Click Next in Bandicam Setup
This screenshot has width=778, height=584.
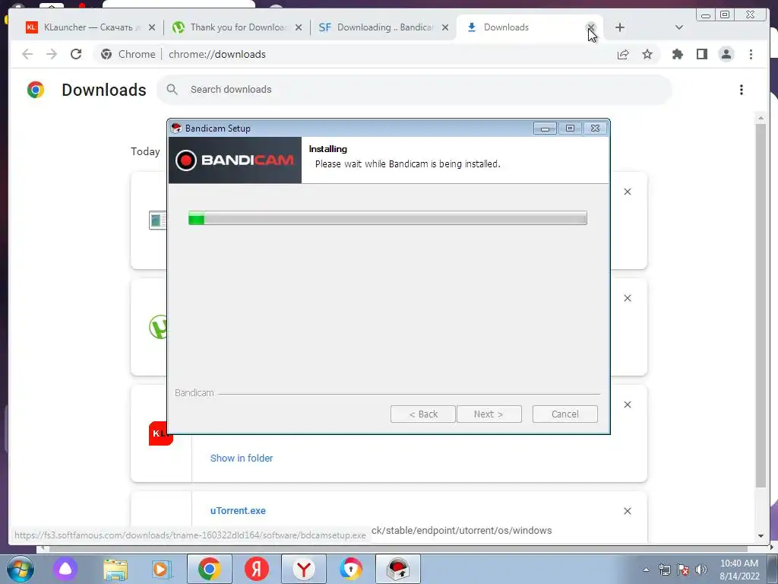(489, 414)
